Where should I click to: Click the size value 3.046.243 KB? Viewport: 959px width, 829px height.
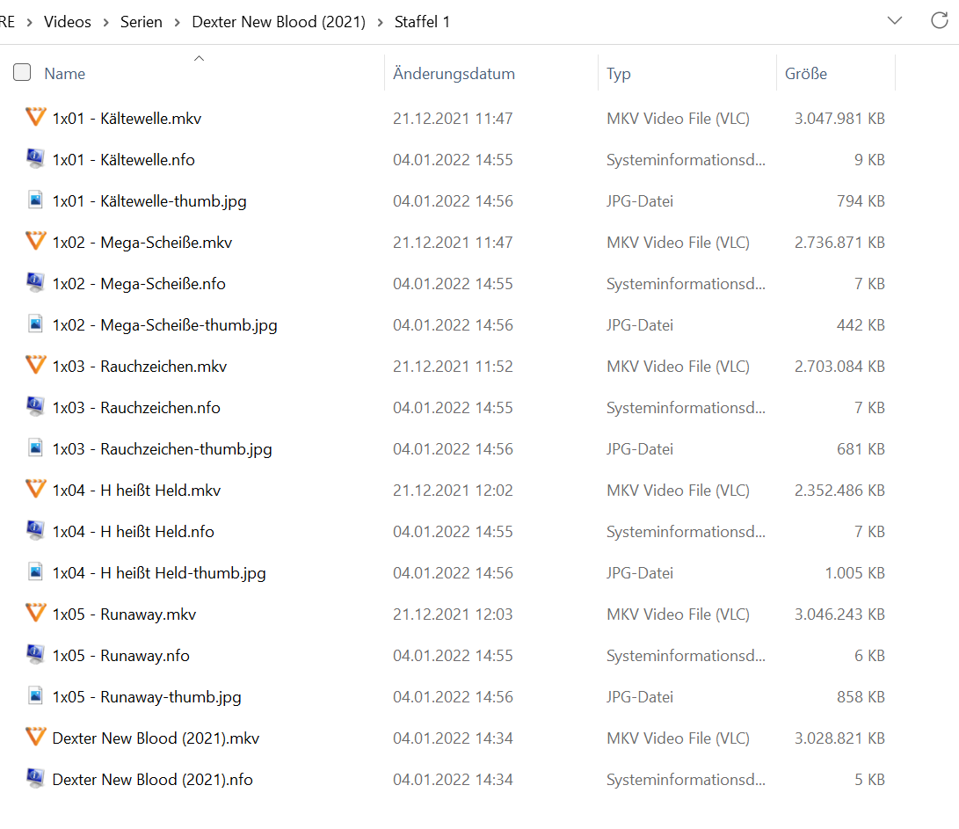(839, 614)
